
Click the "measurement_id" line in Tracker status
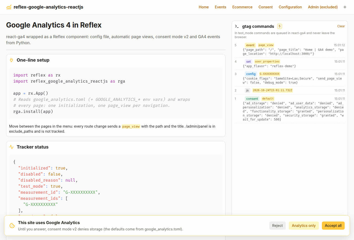59,193
